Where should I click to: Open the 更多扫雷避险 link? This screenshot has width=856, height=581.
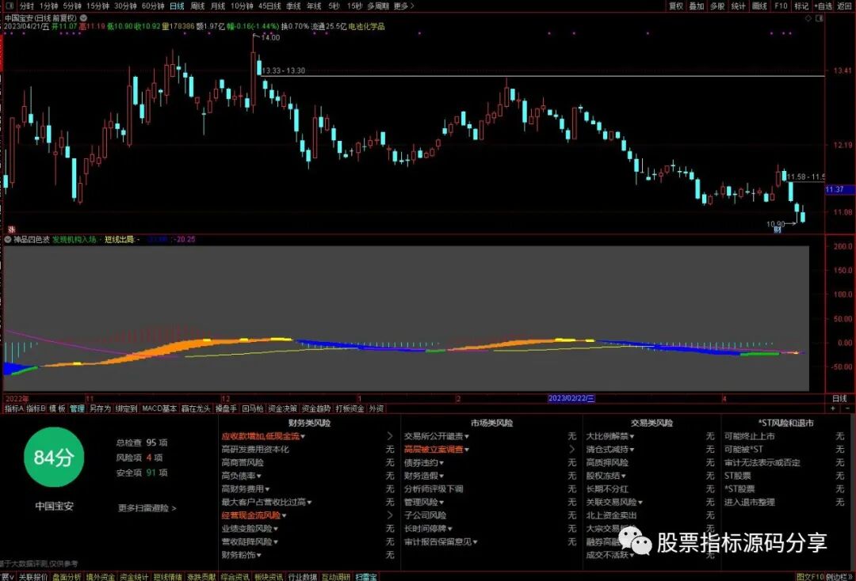click(147, 508)
